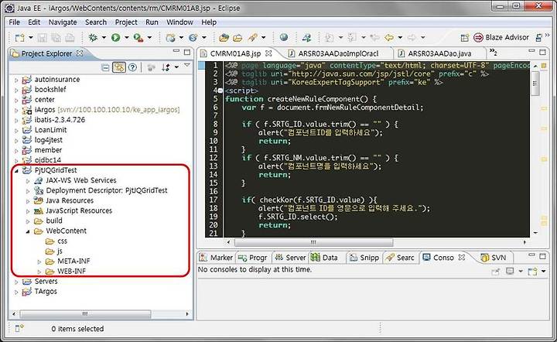Expand the iArgos project
Image resolution: width=557 pixels, height=342 pixels.
tap(16, 110)
